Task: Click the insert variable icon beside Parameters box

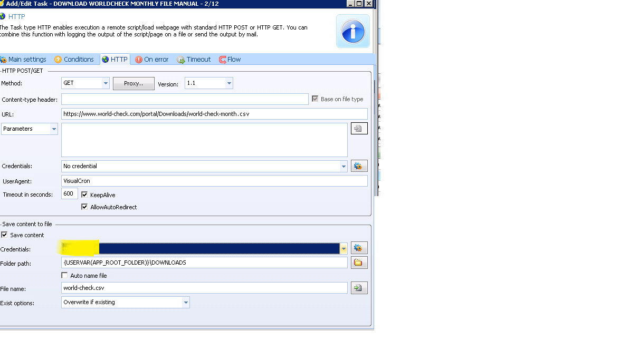Action: tap(359, 129)
